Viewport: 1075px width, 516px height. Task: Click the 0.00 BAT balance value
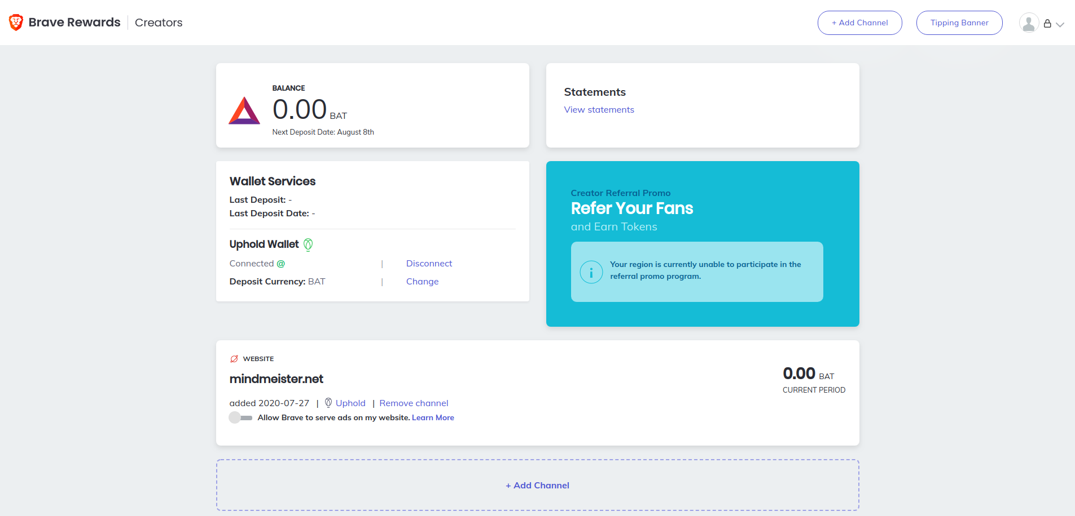pyautogui.click(x=309, y=109)
